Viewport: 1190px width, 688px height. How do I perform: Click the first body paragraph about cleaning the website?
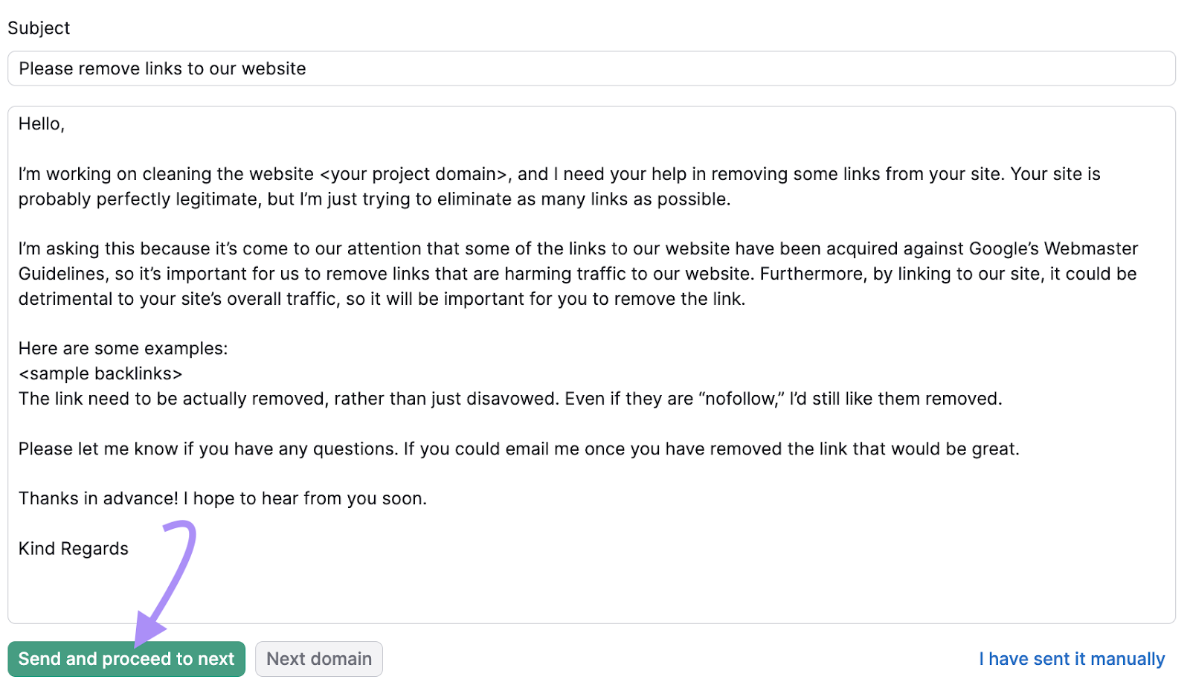click(521, 186)
